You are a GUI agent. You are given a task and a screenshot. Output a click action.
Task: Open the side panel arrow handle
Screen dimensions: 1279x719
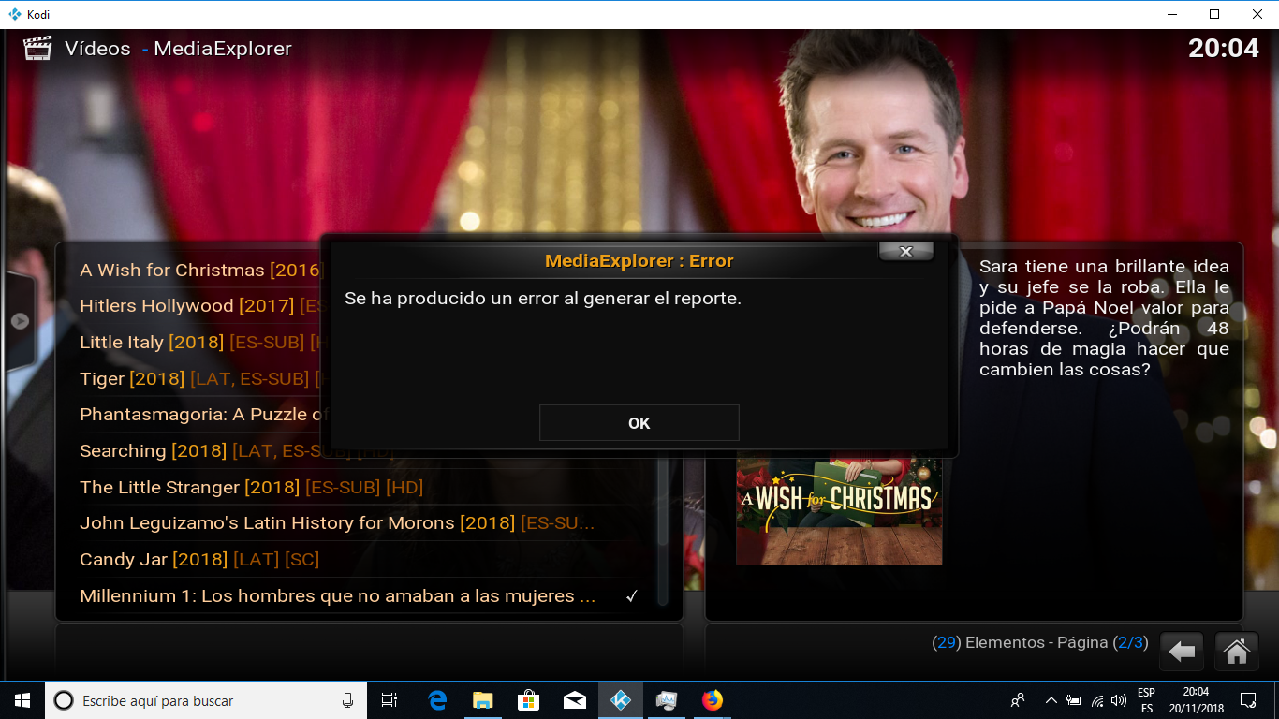20,321
